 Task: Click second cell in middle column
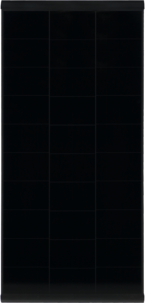tap(72, 54)
